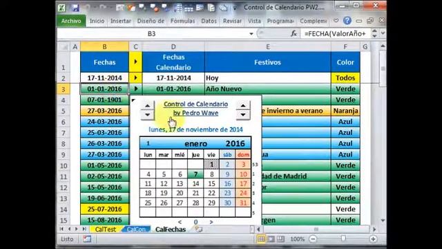Click the enero month header in calendar
The width and height of the screenshot is (442, 249).
[x=195, y=144]
